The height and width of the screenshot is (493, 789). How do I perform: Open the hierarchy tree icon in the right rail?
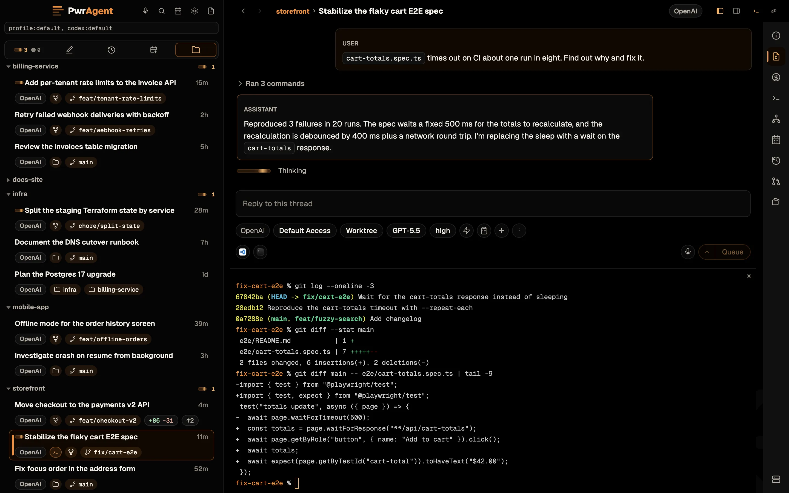(776, 119)
